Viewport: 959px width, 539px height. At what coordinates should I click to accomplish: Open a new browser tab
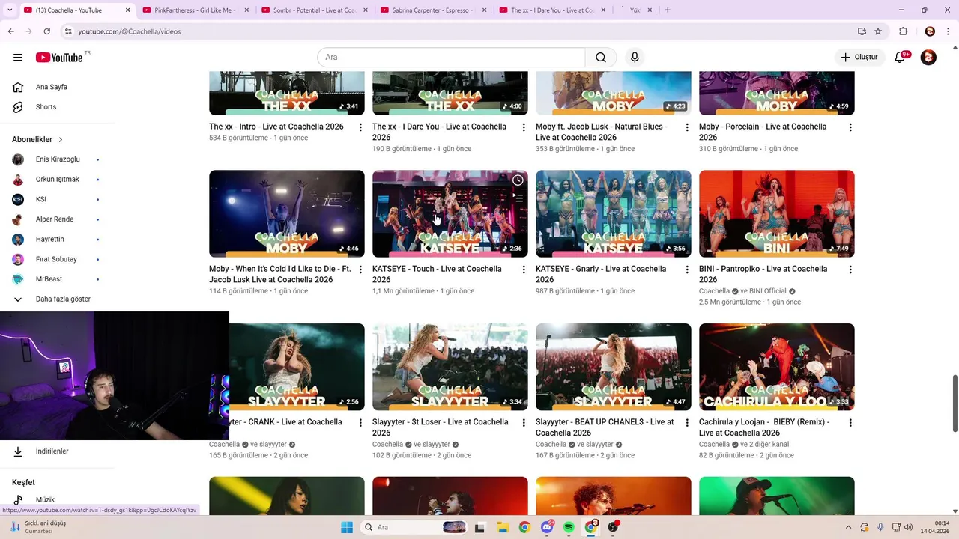[668, 10]
